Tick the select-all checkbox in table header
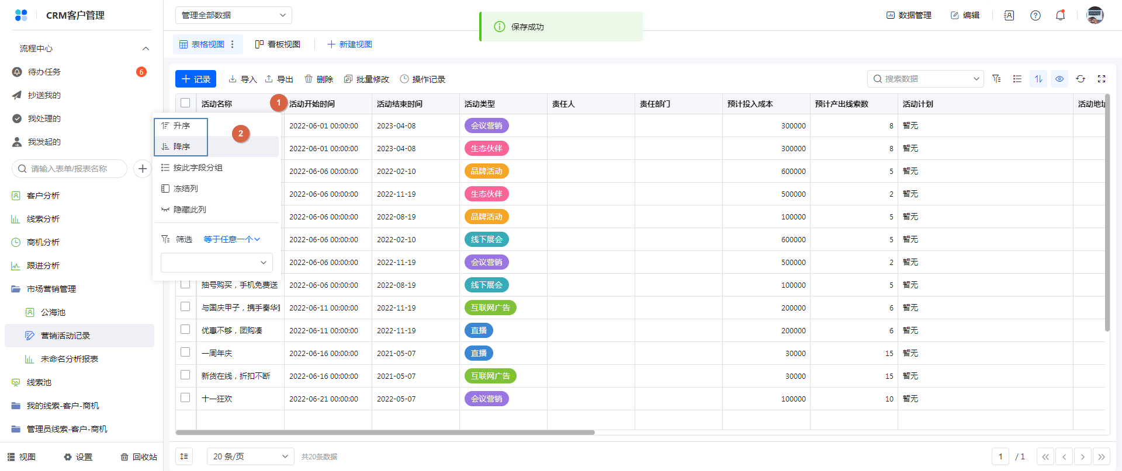This screenshot has width=1122, height=471. 185,103
